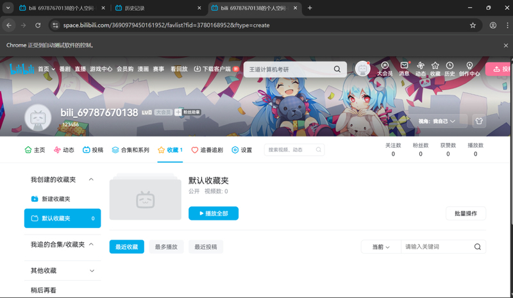Click the pink 投稿 upload button
This screenshot has height=298, width=513.
[x=500, y=69]
